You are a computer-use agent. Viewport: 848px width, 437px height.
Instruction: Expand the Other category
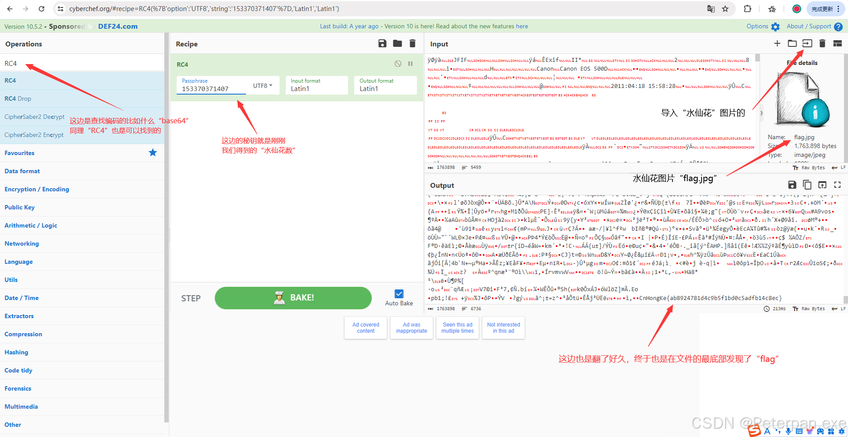click(x=82, y=425)
